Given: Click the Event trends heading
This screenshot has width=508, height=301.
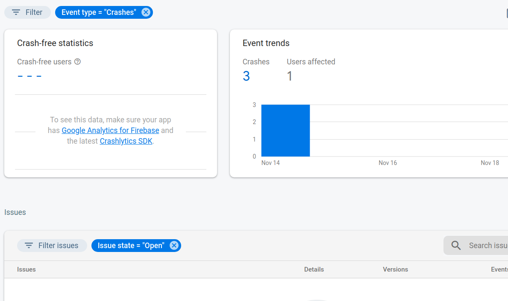Looking at the screenshot, I should point(266,43).
